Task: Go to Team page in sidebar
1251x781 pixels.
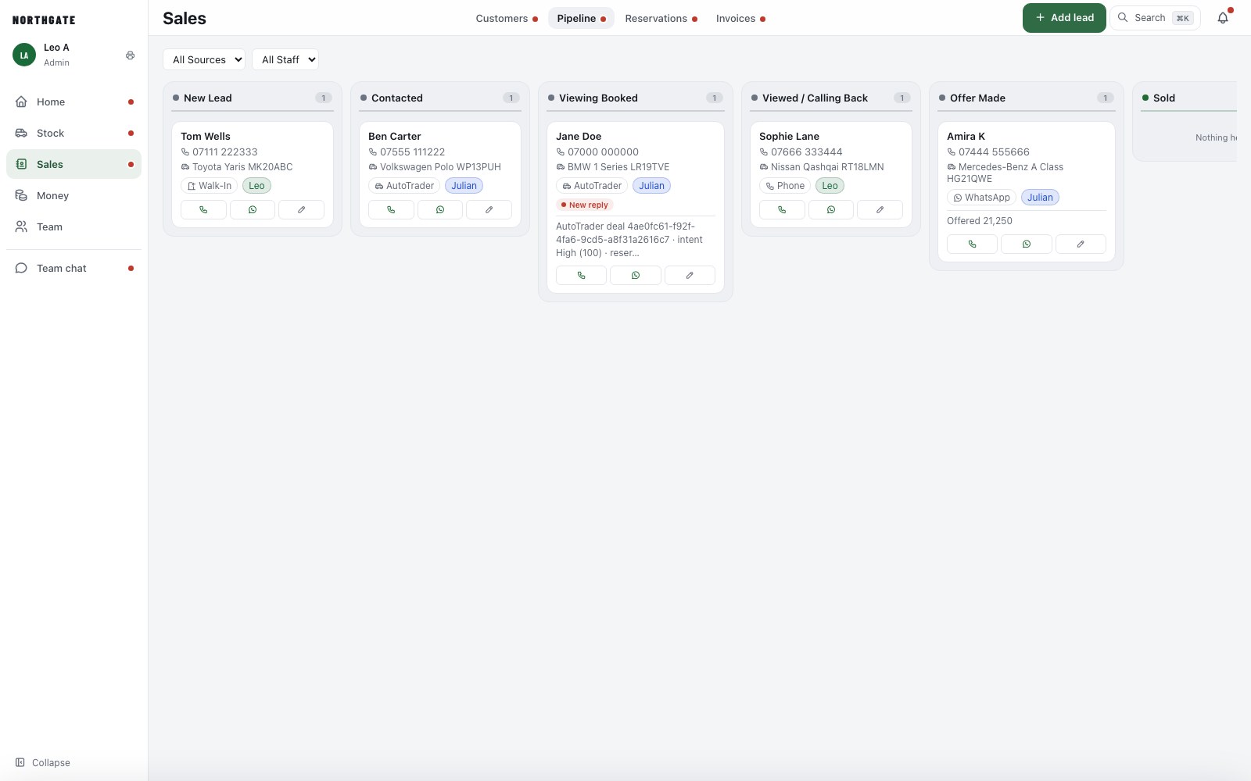Action: pyautogui.click(x=73, y=226)
